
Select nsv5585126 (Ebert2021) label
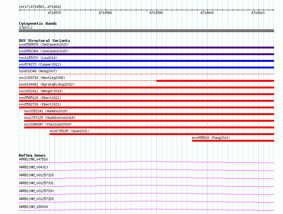(40, 98)
